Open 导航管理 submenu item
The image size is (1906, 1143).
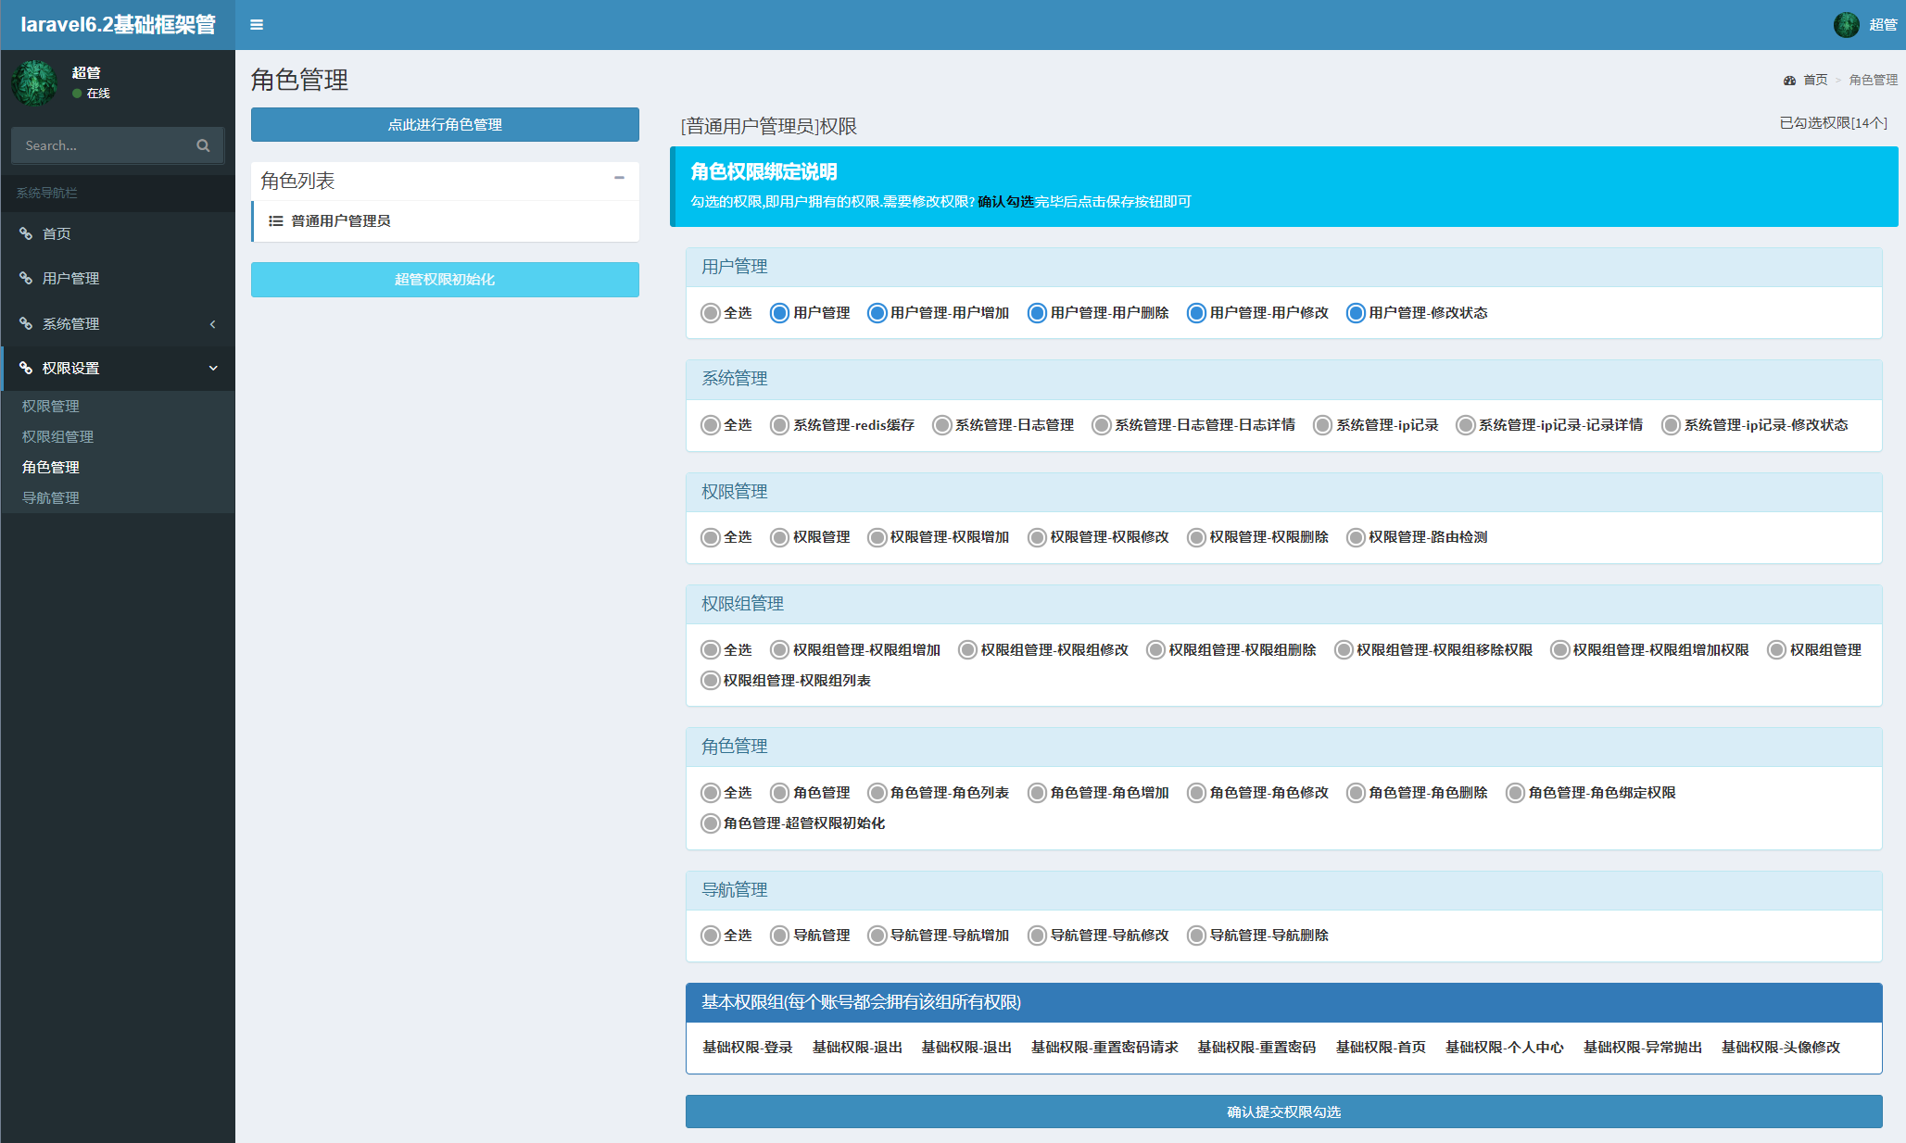[50, 497]
